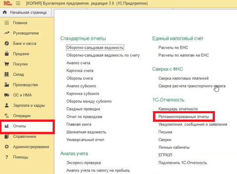The image size is (237, 174).
Task: Open the Шахматная ведомость report
Action: tap(86, 132)
